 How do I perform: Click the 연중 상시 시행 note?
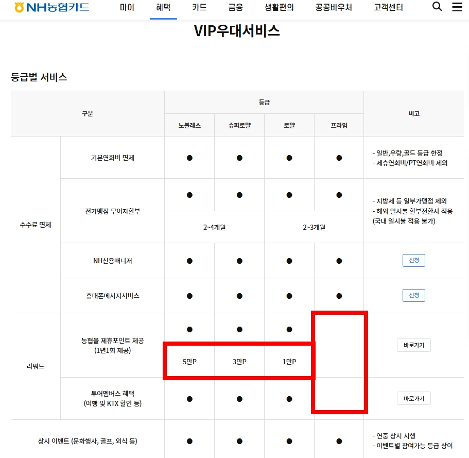click(x=394, y=436)
